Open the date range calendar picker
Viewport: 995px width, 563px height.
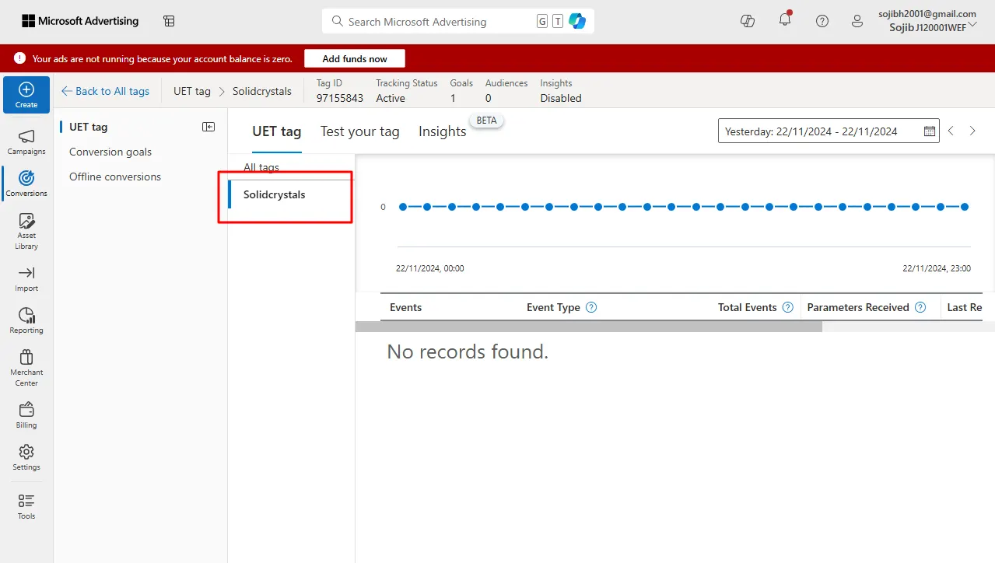930,131
